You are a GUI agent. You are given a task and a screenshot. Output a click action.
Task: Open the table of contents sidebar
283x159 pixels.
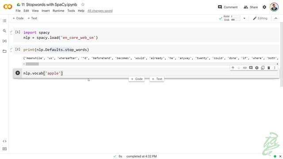click(4, 21)
